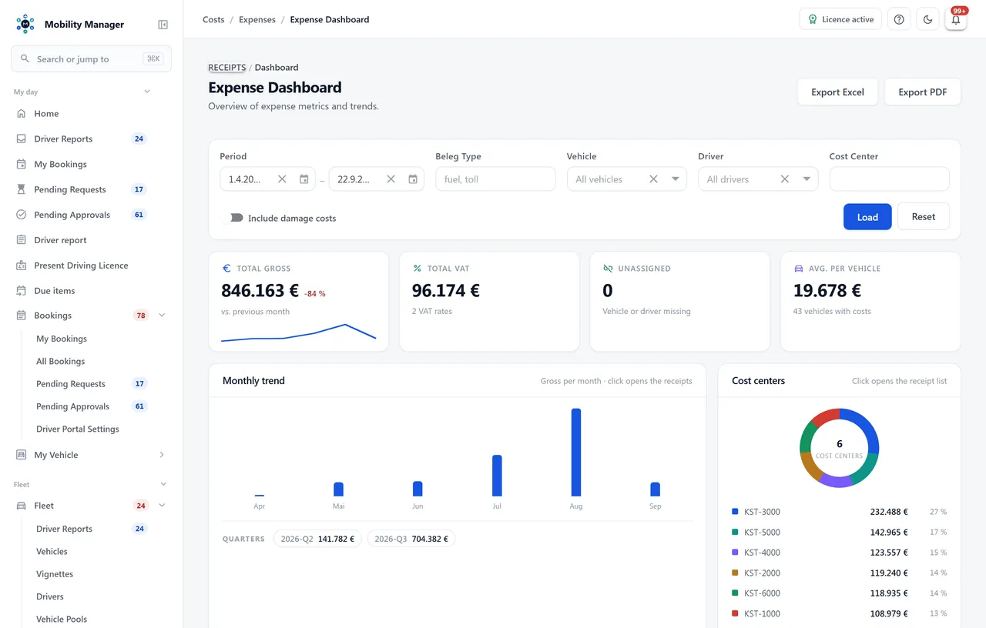
Task: Click the Pending Approvals checkmark icon under My day
Action: tap(21, 215)
